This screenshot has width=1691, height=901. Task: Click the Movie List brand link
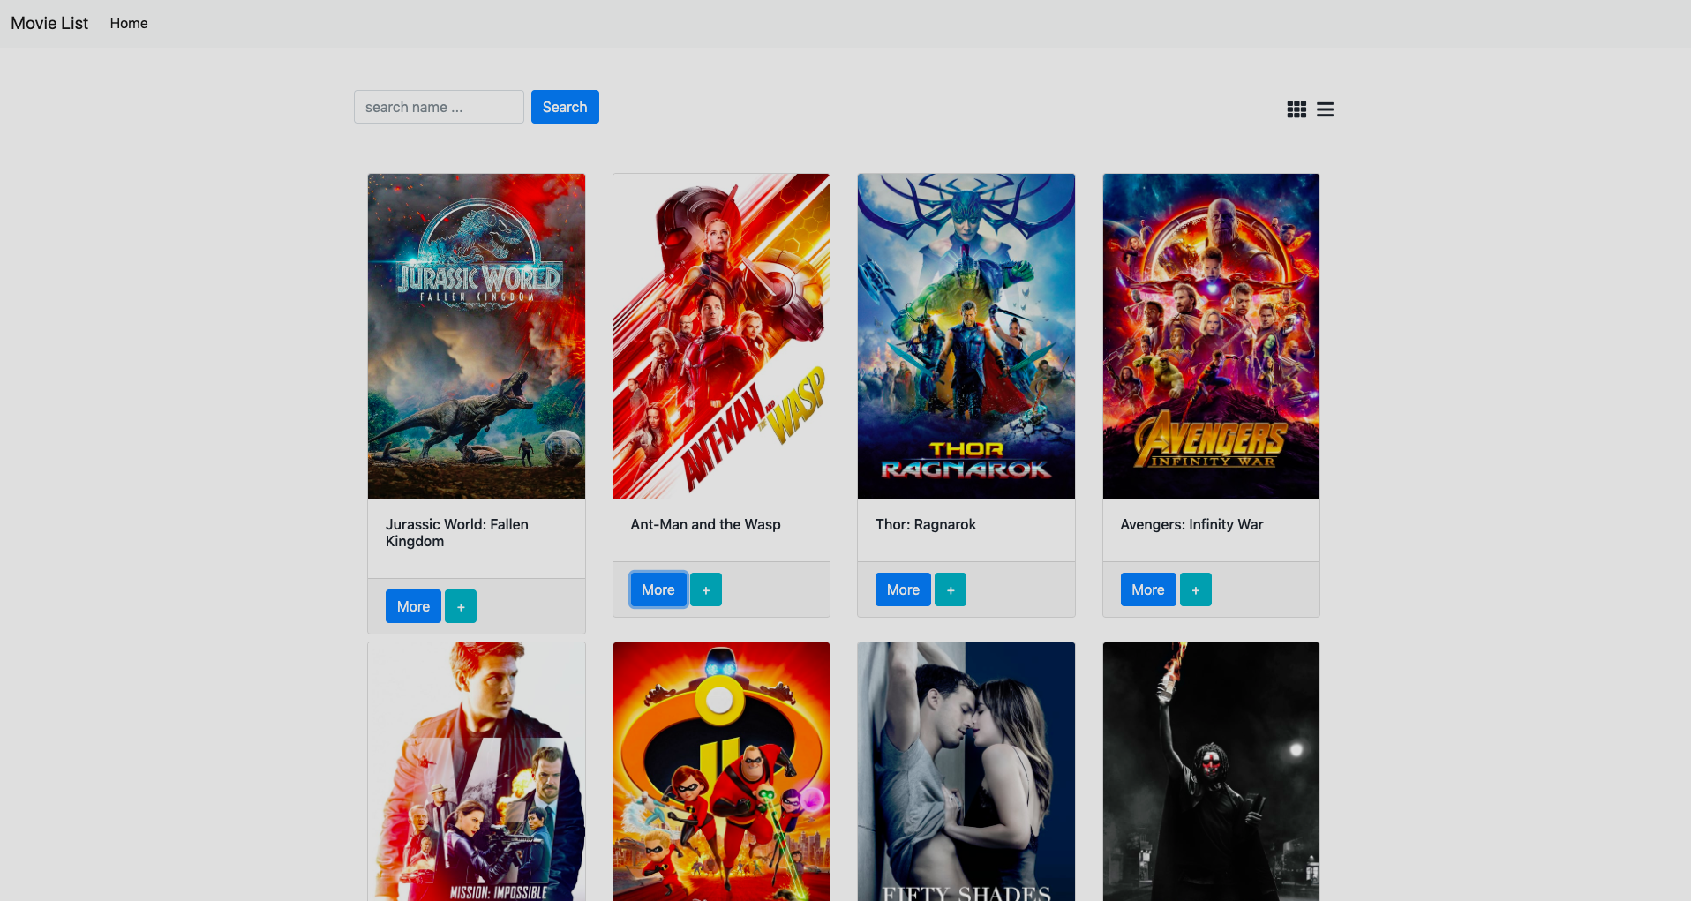[x=49, y=23]
